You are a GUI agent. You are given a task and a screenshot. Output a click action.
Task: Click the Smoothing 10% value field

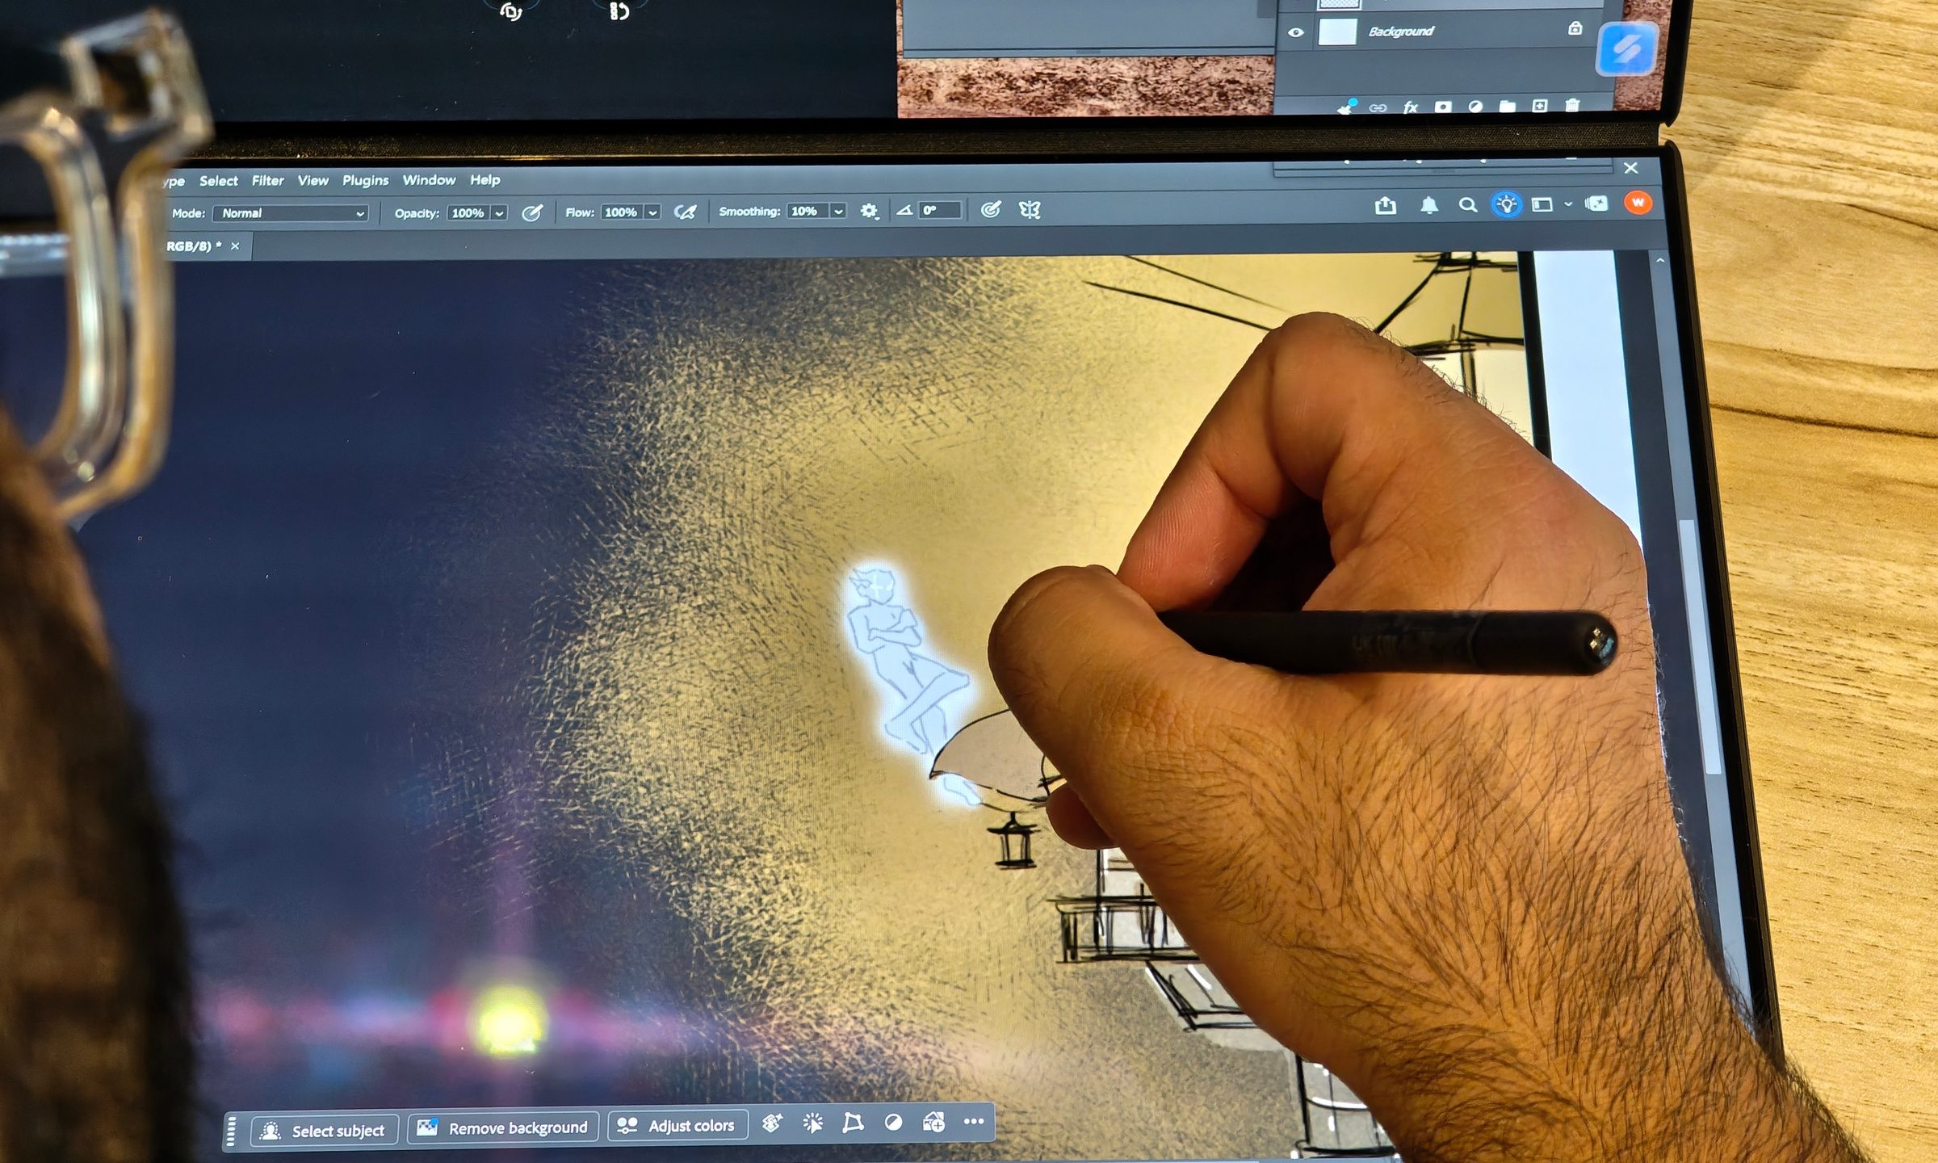(x=808, y=211)
